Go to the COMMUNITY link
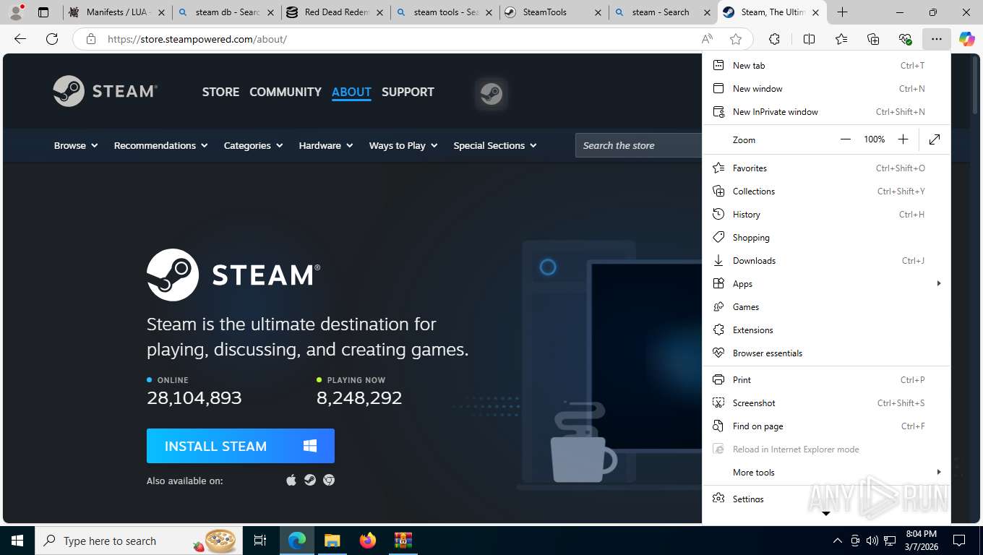983x555 pixels. (286, 92)
